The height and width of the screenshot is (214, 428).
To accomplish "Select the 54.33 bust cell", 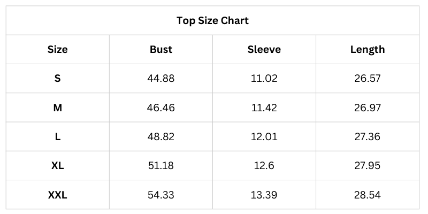I will click(161, 195).
